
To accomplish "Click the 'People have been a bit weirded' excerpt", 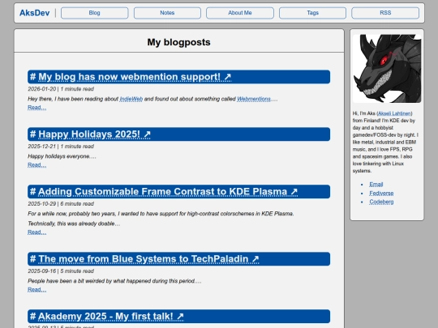I will tap(114, 281).
